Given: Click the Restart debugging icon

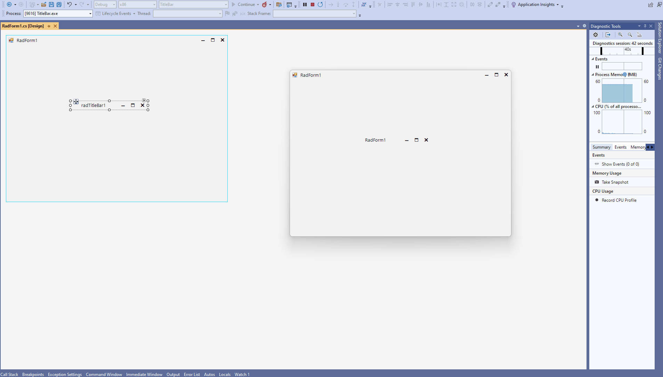Looking at the screenshot, I should [320, 5].
